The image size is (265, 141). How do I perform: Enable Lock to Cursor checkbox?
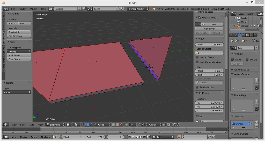(x=197, y=57)
